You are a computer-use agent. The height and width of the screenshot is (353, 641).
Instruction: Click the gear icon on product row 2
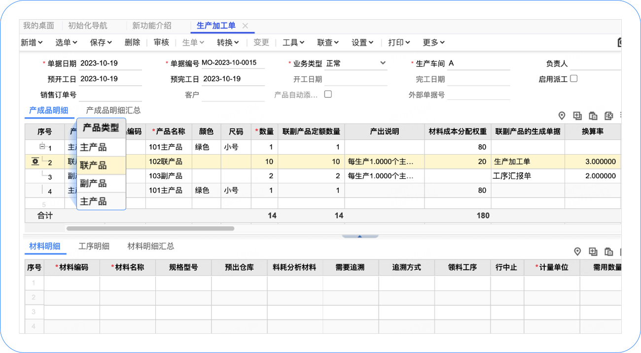[36, 161]
